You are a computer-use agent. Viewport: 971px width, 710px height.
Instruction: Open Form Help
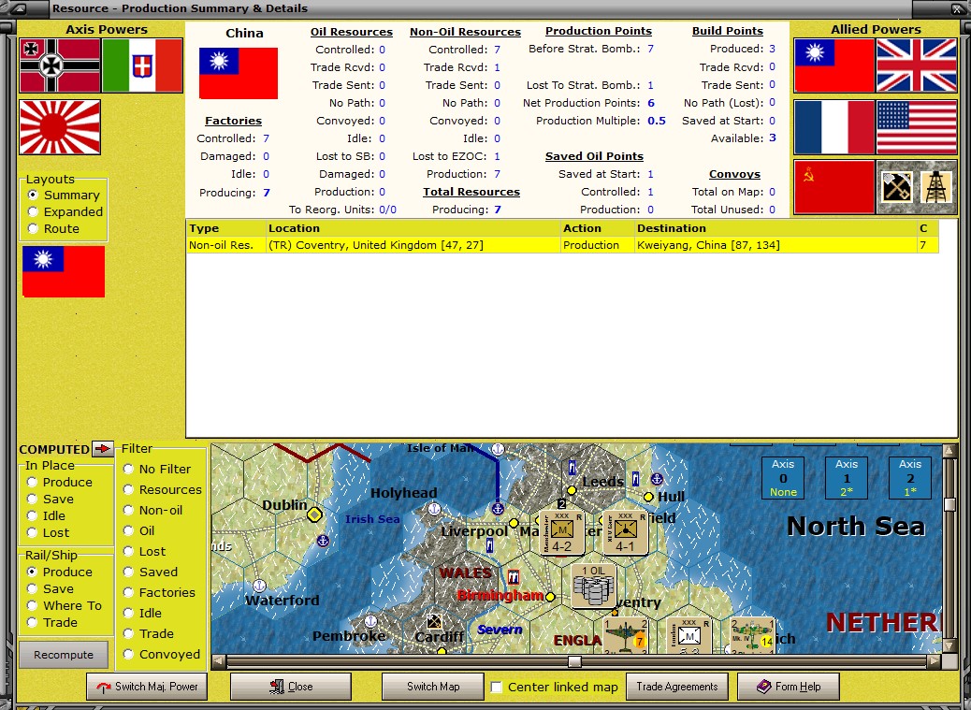tap(789, 687)
